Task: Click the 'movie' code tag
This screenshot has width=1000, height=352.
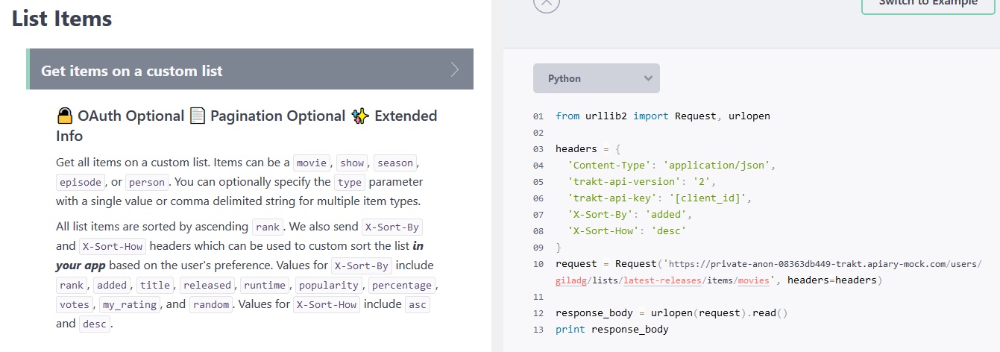Action: point(312,163)
